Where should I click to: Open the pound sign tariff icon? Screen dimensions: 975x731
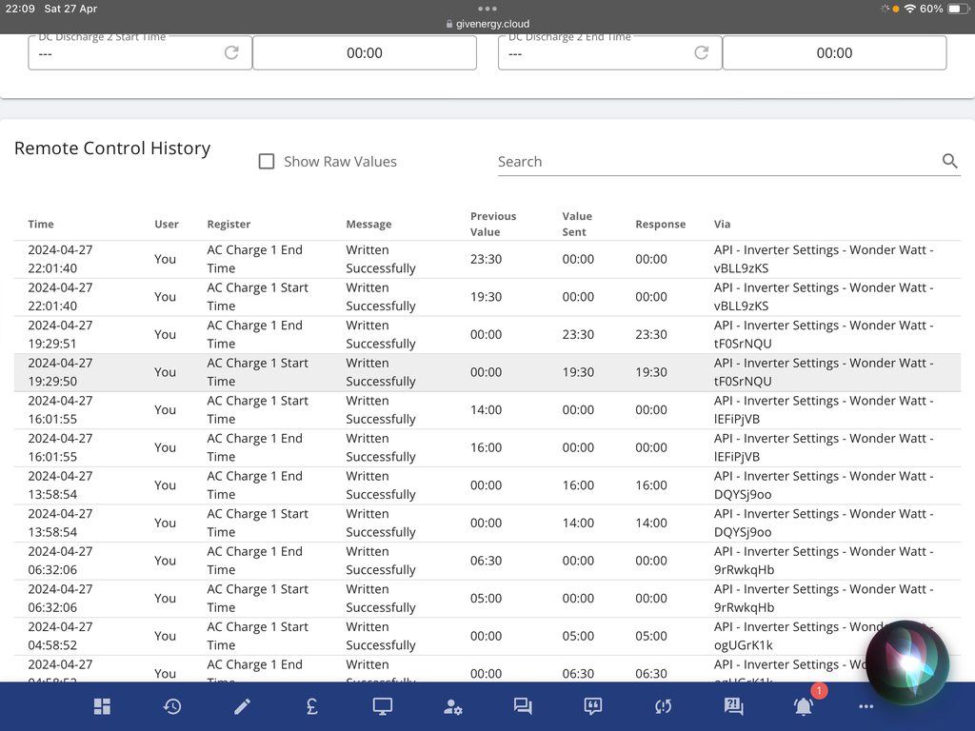(312, 706)
